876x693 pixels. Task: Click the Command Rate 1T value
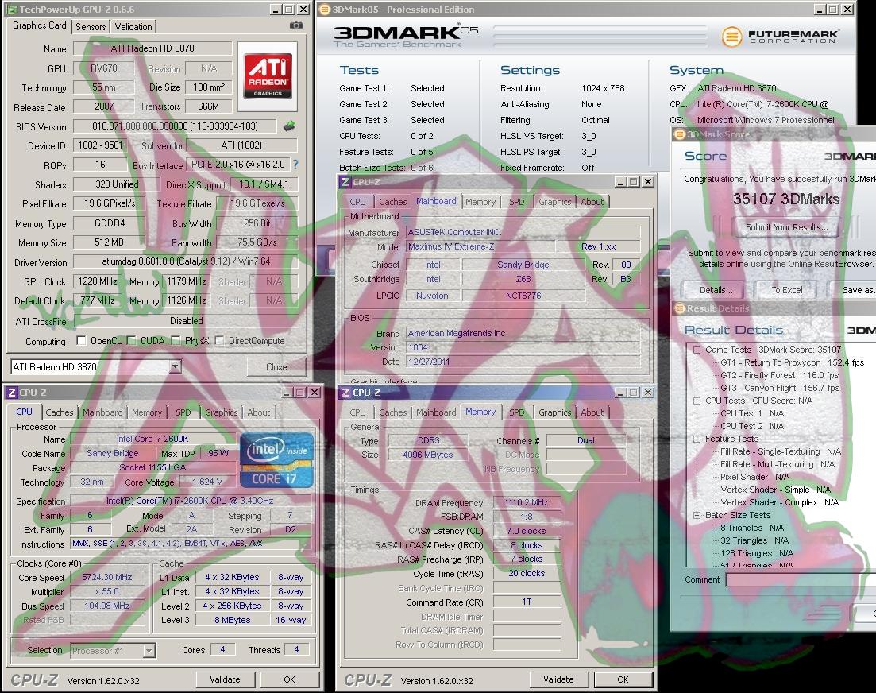coord(527,602)
